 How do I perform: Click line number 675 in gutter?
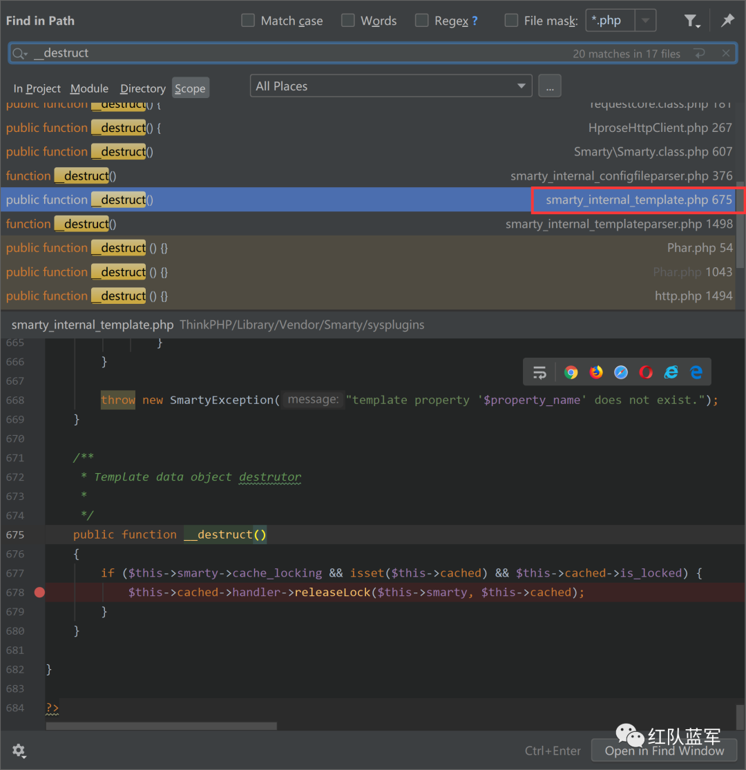[x=15, y=535]
